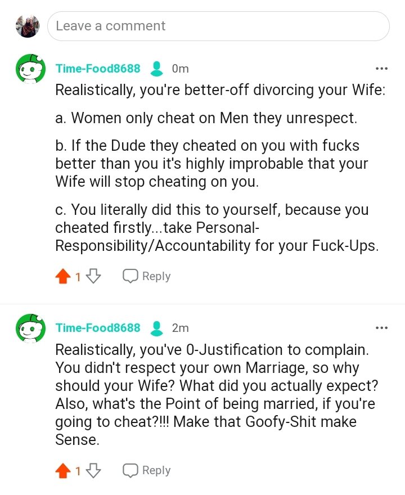Click the 0m timestamp on the first comment

point(180,69)
